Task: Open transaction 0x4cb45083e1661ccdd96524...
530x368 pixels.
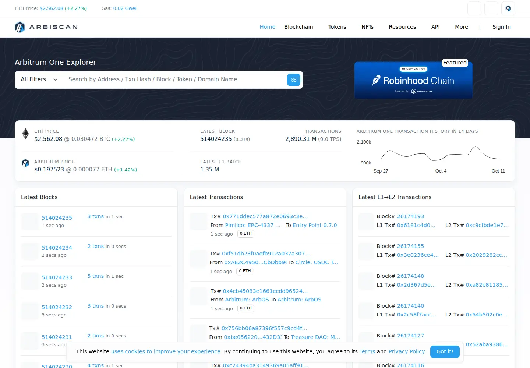Action: pos(265,291)
